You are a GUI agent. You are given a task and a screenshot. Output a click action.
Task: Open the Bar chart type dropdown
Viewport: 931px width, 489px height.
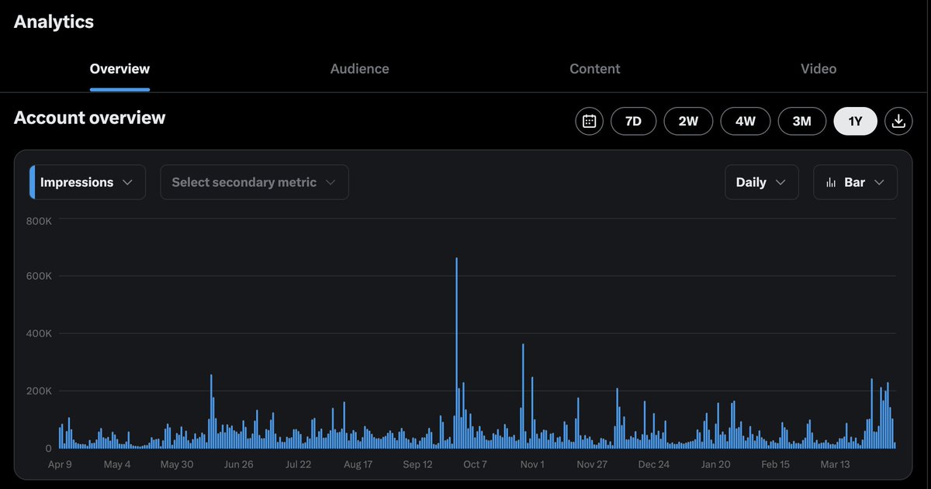click(x=855, y=182)
